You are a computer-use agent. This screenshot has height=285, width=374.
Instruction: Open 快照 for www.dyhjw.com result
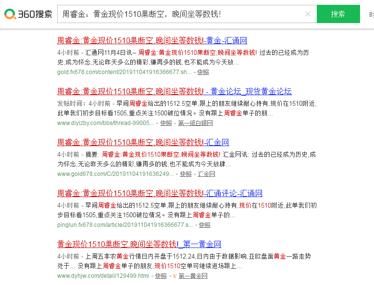tap(161, 276)
